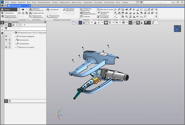Choose the Отверстие простое tool
Image resolution: width=185 pixels, height=125 pixels.
click(81, 10)
